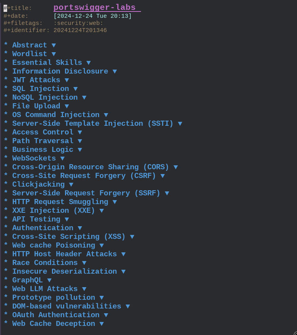Click the portswigger-labs title text
This screenshot has width=297, height=335.
94,8
